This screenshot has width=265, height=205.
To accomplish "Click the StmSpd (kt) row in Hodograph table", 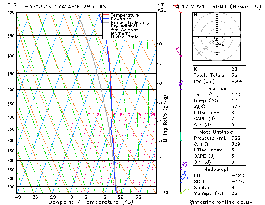I will [x=219, y=193].
